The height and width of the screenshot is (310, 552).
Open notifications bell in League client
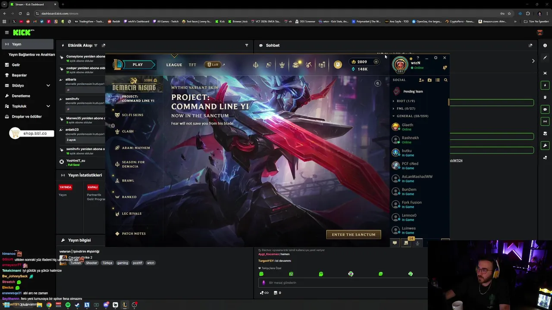click(x=445, y=68)
